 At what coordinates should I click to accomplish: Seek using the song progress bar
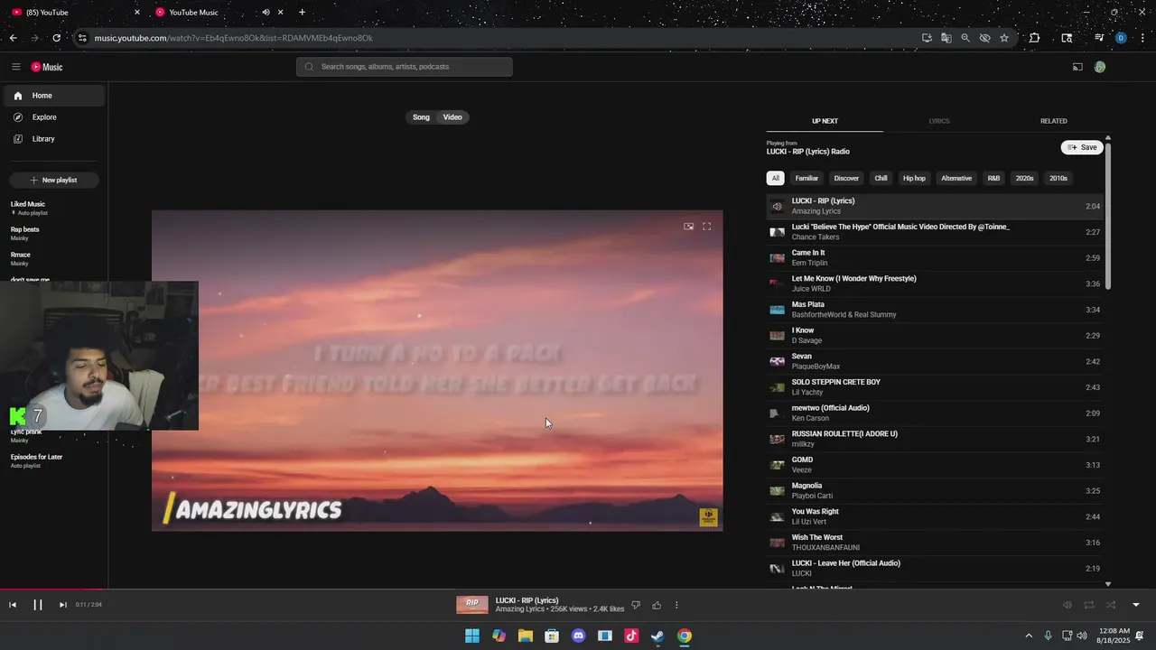[578, 590]
